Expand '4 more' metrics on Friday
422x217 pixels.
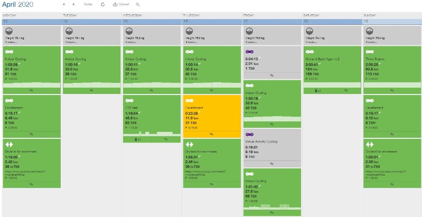(x=251, y=42)
